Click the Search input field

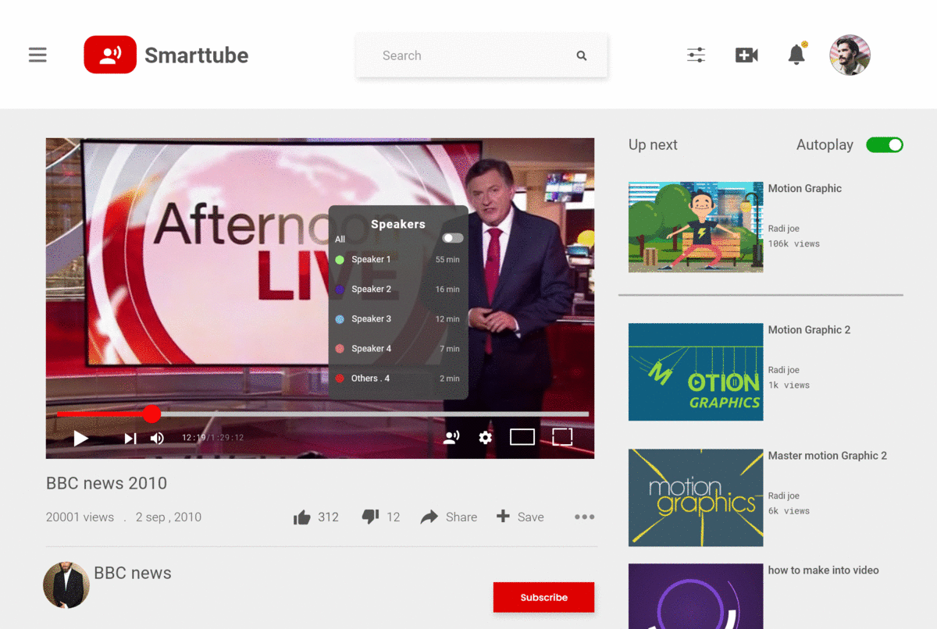coord(482,55)
